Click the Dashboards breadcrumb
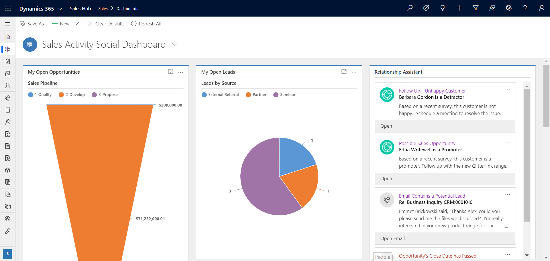Viewport: 550px width, 261px height. (127, 9)
